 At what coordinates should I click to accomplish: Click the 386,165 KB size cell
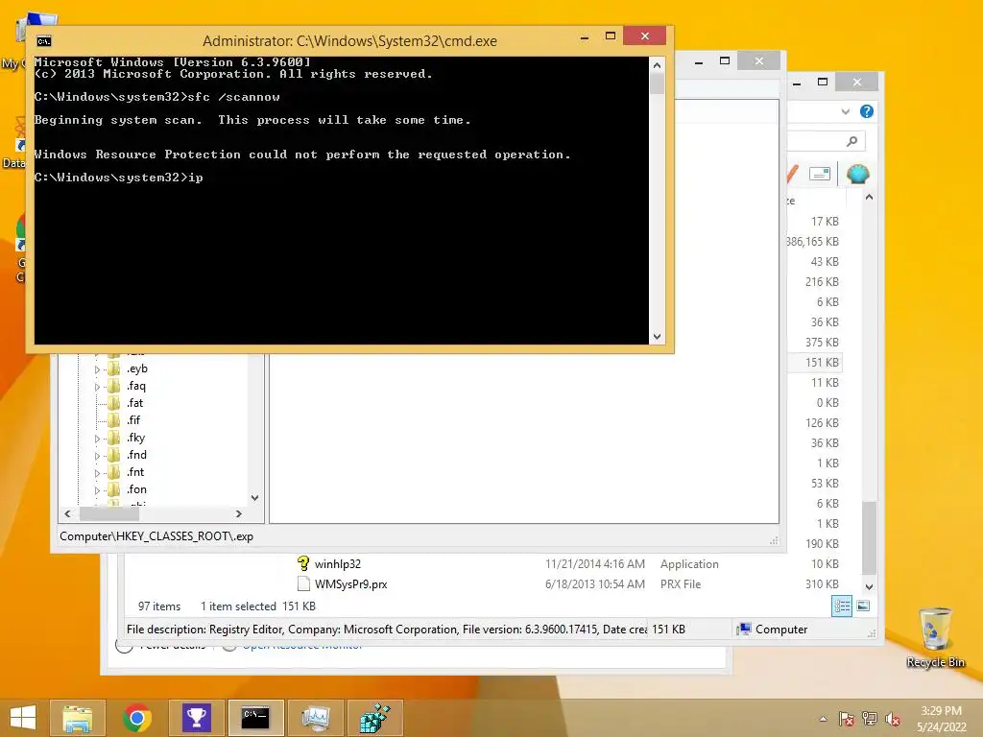point(813,241)
